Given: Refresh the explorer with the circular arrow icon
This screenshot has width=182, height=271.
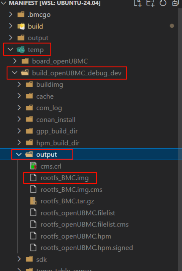Looking at the screenshot, I should 163,3.
